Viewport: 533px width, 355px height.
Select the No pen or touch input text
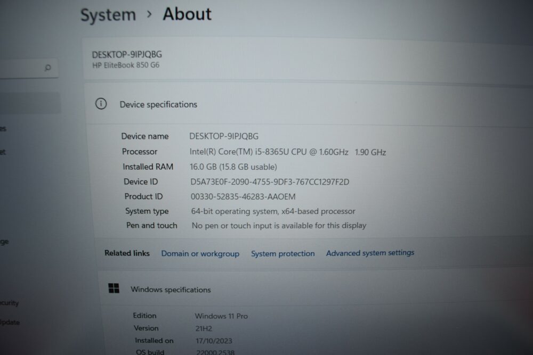pyautogui.click(x=279, y=225)
